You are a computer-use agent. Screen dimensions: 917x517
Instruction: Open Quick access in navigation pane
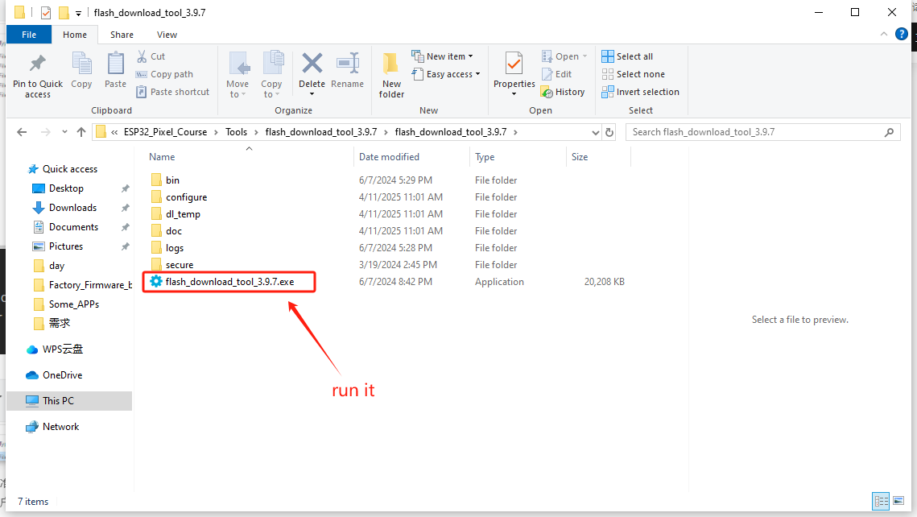[69, 169]
